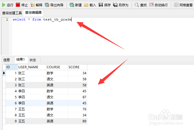
Task: Click the ID column header
Action: click(x=12, y=67)
